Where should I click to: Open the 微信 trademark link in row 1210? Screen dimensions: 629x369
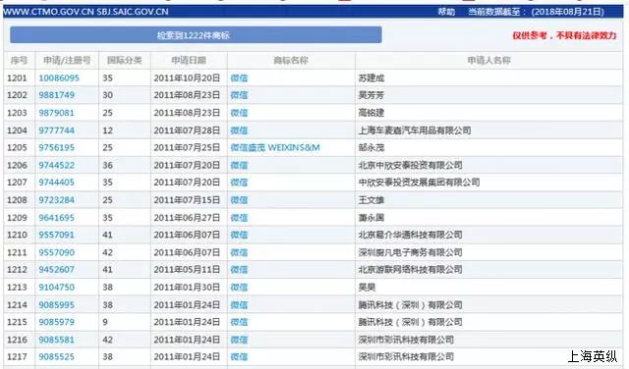(239, 236)
